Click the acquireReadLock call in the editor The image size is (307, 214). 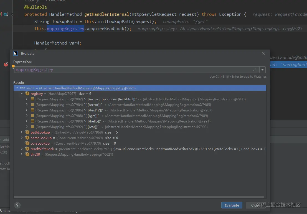point(105,29)
